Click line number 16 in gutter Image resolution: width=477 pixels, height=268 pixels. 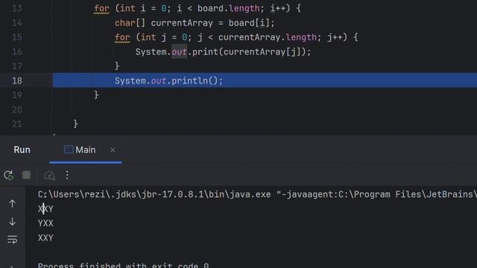click(x=17, y=52)
